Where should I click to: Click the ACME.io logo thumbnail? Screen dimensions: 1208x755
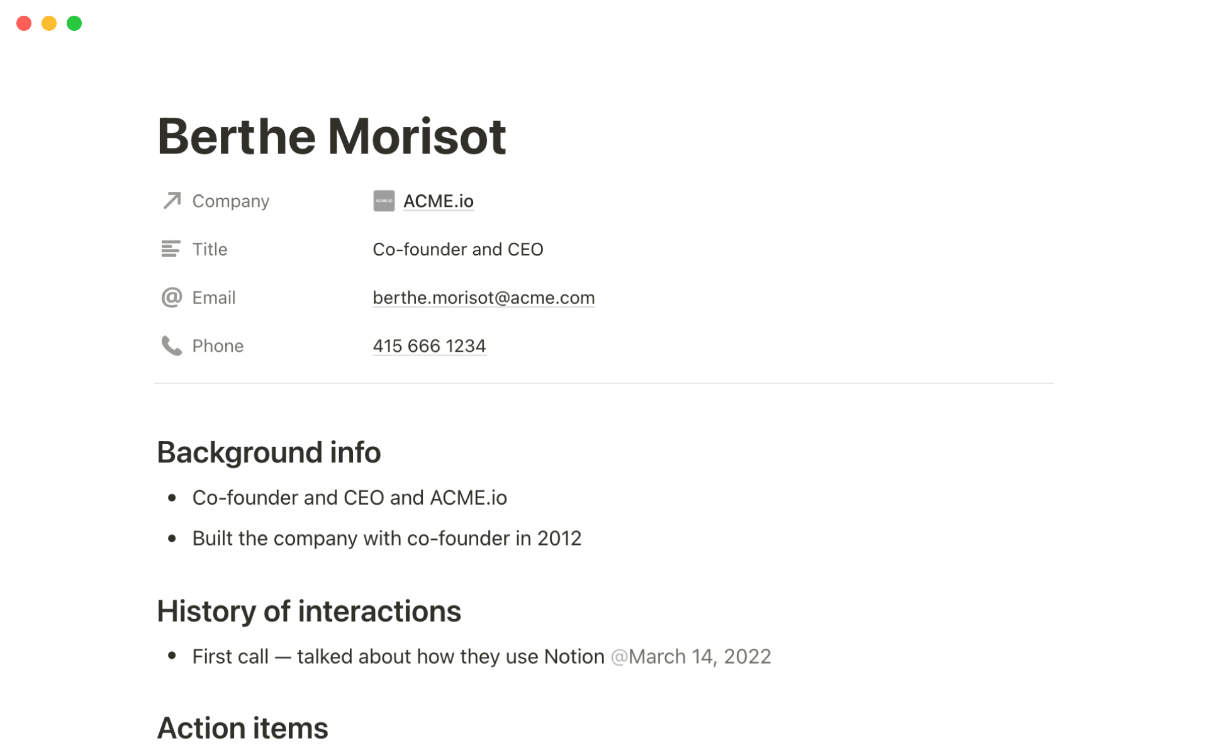(384, 201)
